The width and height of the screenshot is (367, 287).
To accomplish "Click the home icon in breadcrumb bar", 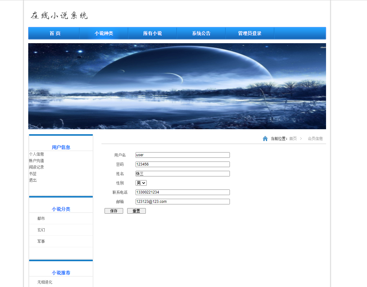I will (x=265, y=138).
